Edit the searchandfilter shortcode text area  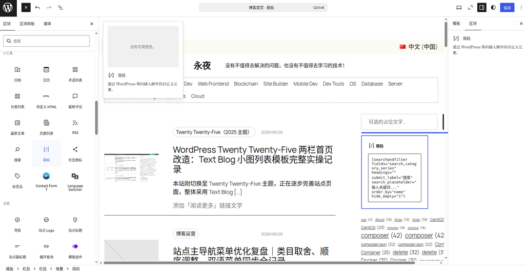tap(394, 178)
